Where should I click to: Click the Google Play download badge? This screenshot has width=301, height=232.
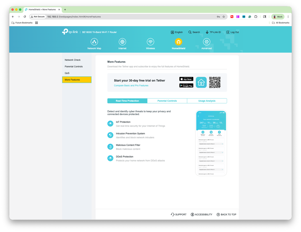click(186, 85)
